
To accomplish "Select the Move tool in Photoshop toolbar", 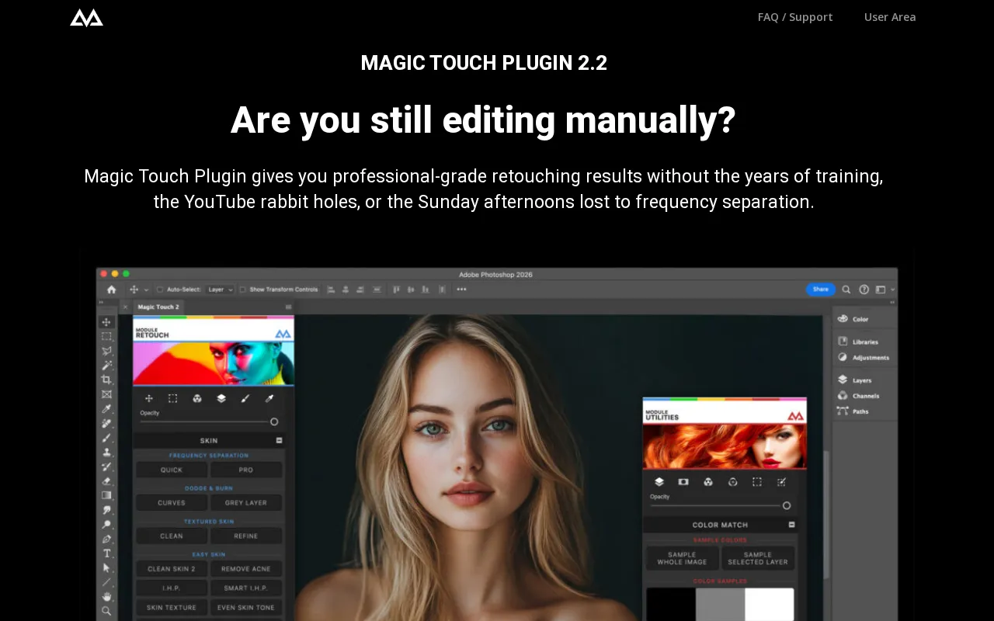I will tap(106, 322).
